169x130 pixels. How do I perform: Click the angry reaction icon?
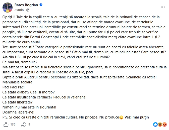(x=164, y=124)
